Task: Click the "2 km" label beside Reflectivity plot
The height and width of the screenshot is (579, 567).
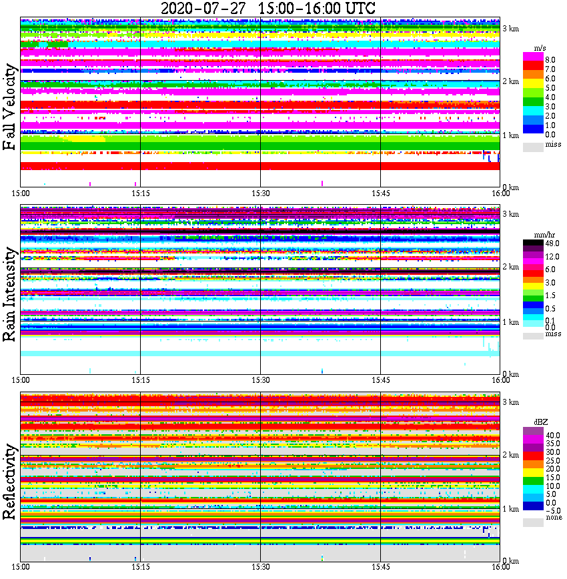Action: [x=511, y=455]
